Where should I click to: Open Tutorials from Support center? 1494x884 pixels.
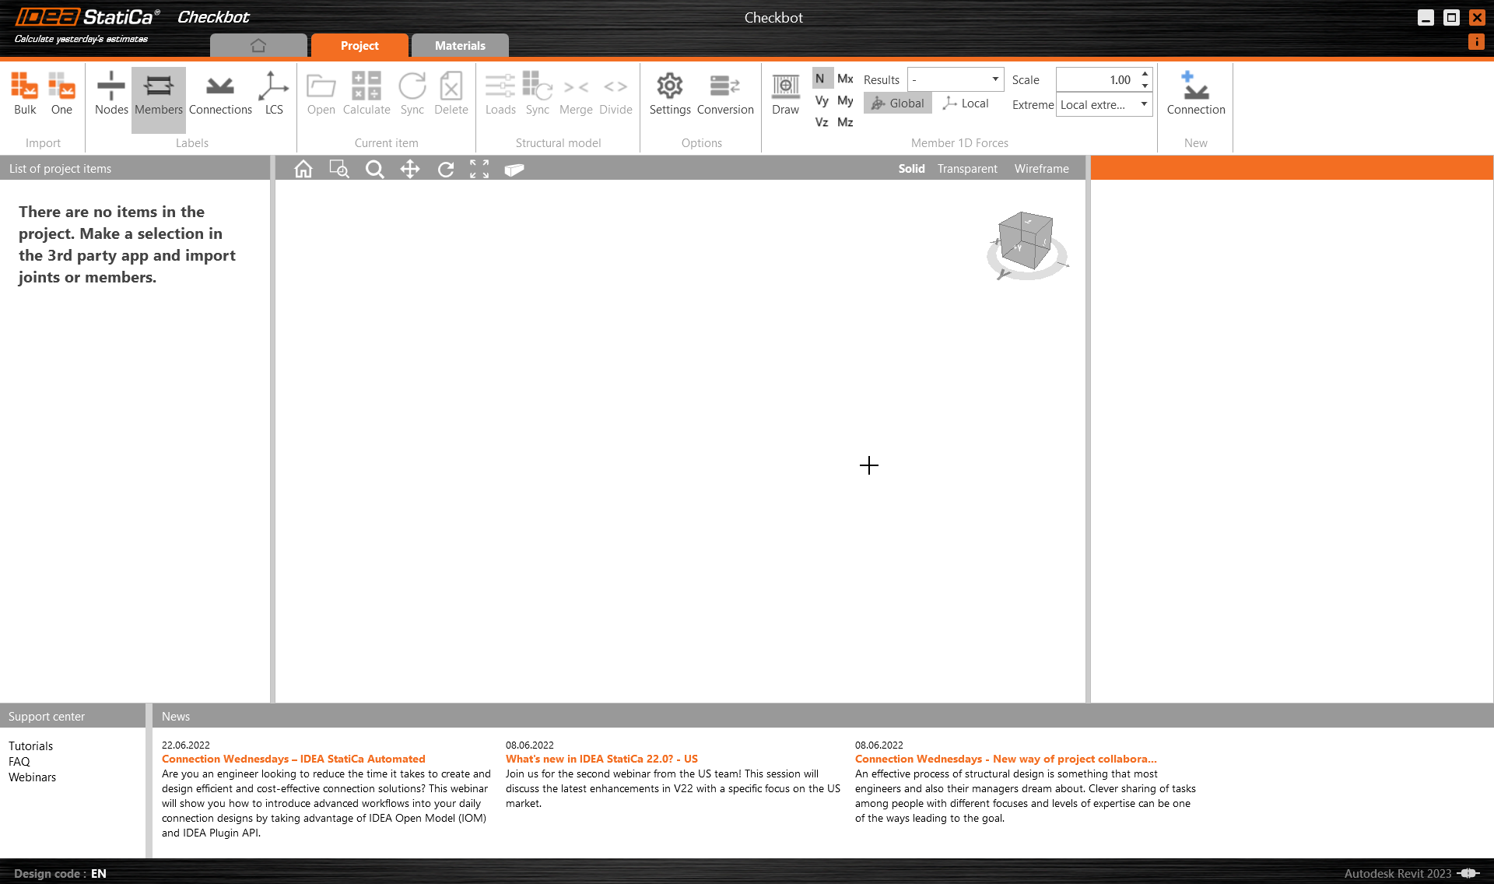click(31, 745)
